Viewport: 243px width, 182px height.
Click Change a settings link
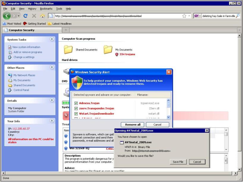point(24,57)
